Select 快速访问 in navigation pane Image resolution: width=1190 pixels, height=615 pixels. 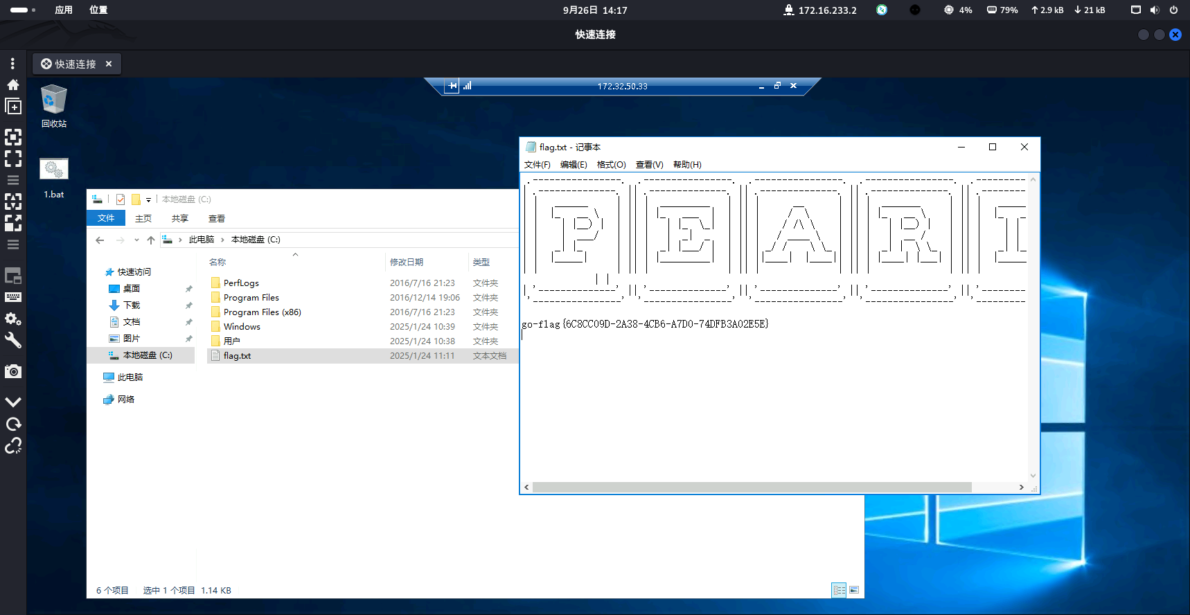pos(134,272)
